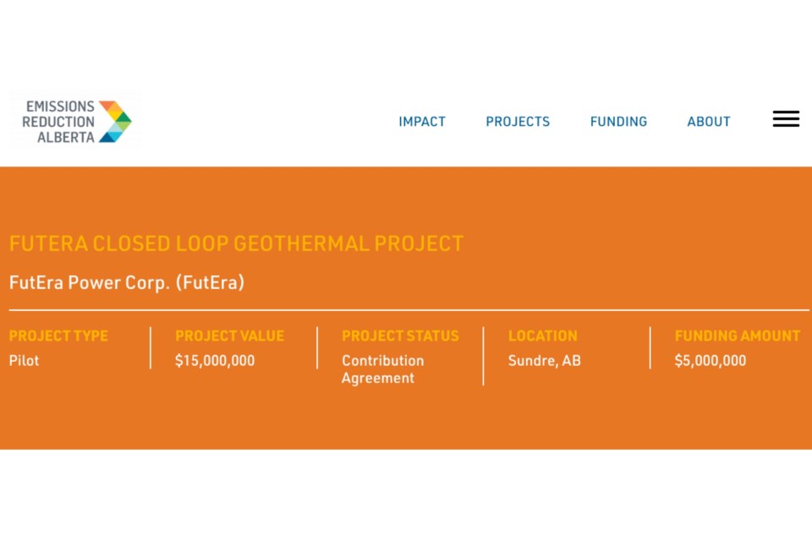
Task: Select FutEra Power Corp. (FutEra) text
Action: 126,282
